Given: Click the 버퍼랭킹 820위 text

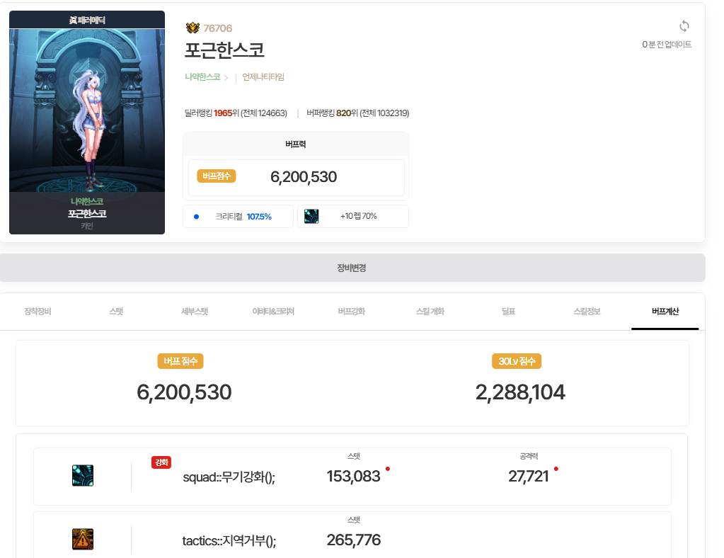Looking at the screenshot, I should [x=358, y=113].
